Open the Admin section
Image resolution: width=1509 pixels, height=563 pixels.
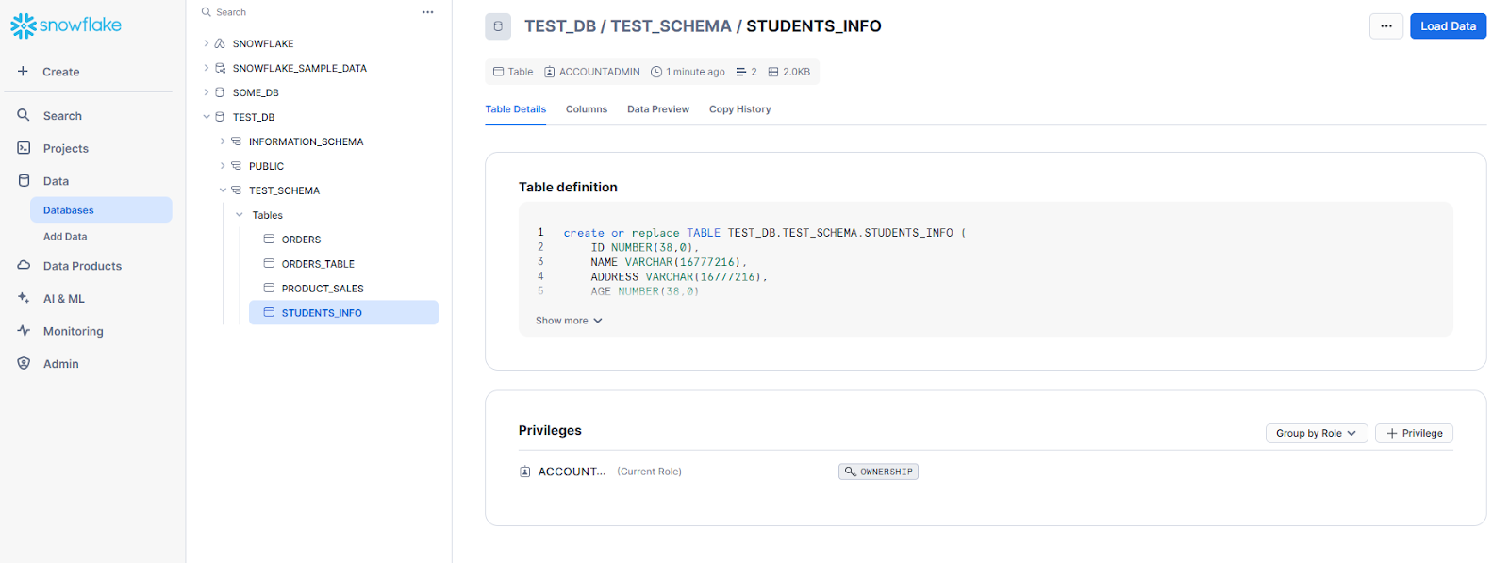click(x=60, y=364)
